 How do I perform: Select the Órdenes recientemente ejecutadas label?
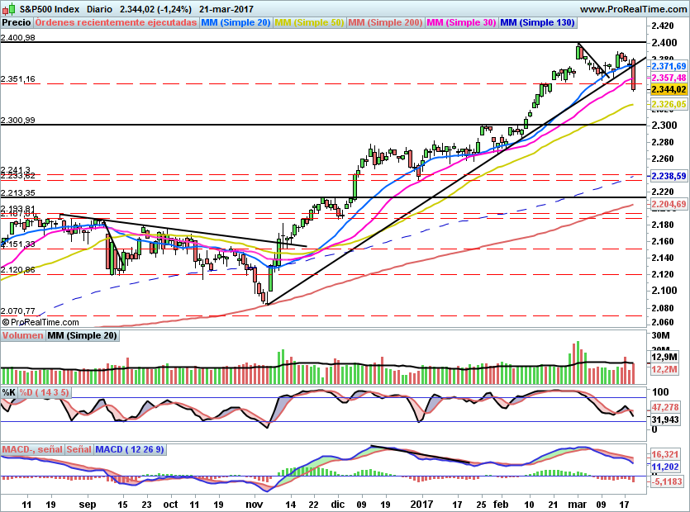click(x=117, y=22)
